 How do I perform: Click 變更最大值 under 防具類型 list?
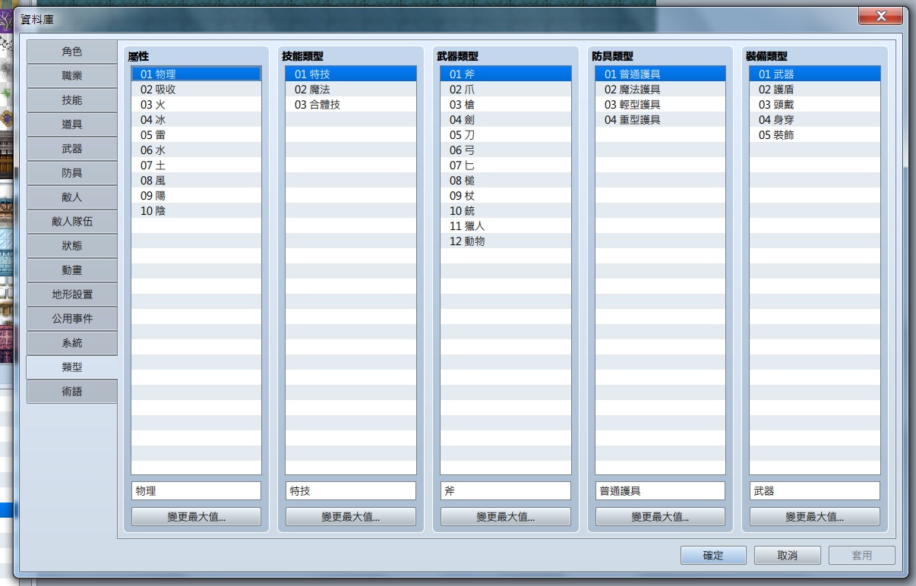[x=661, y=517]
